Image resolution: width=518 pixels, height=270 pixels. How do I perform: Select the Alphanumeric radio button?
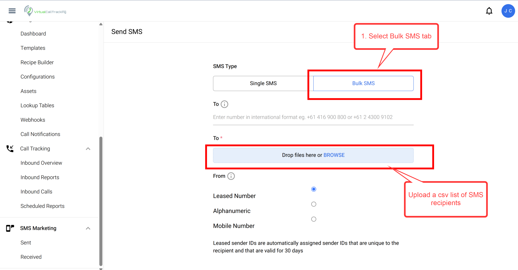pos(314,204)
